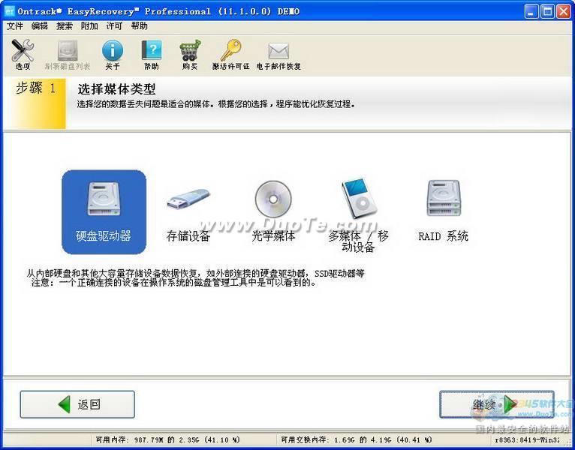Image resolution: width=575 pixels, height=450 pixels.
Task: Click the 继续 continue button
Action: coord(496,404)
